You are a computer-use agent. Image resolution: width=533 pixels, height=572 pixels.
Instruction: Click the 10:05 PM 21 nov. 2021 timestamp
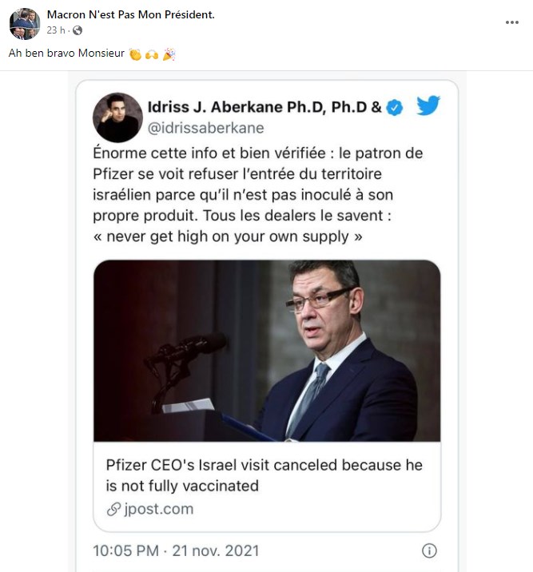[176, 550]
